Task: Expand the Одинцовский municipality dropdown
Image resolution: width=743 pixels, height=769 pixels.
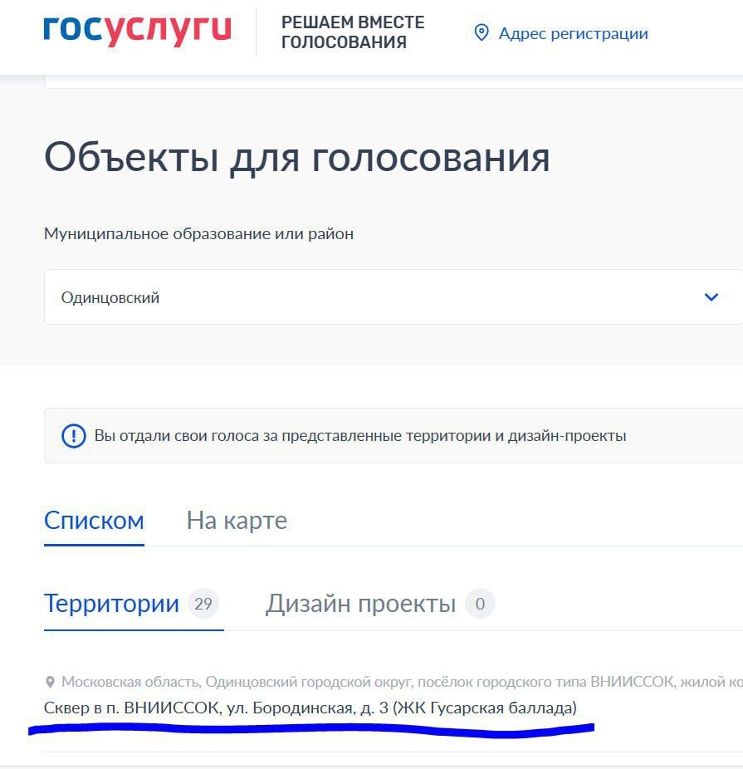Action: tap(393, 296)
